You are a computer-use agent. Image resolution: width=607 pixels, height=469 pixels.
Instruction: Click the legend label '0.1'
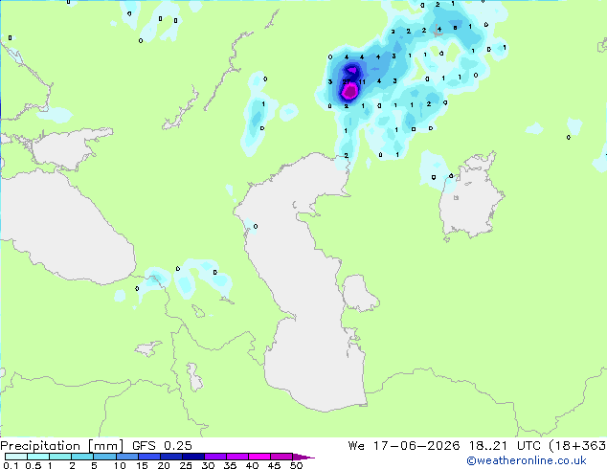pos(11,465)
